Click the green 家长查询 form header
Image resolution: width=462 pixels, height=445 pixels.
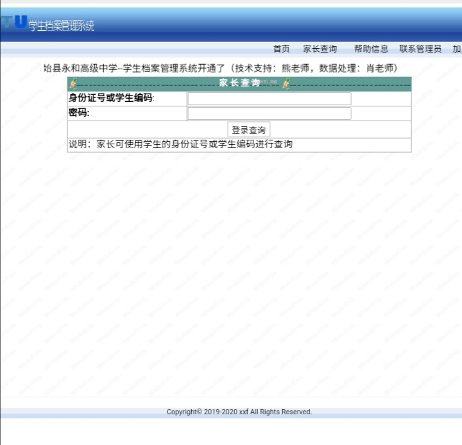[x=239, y=83]
